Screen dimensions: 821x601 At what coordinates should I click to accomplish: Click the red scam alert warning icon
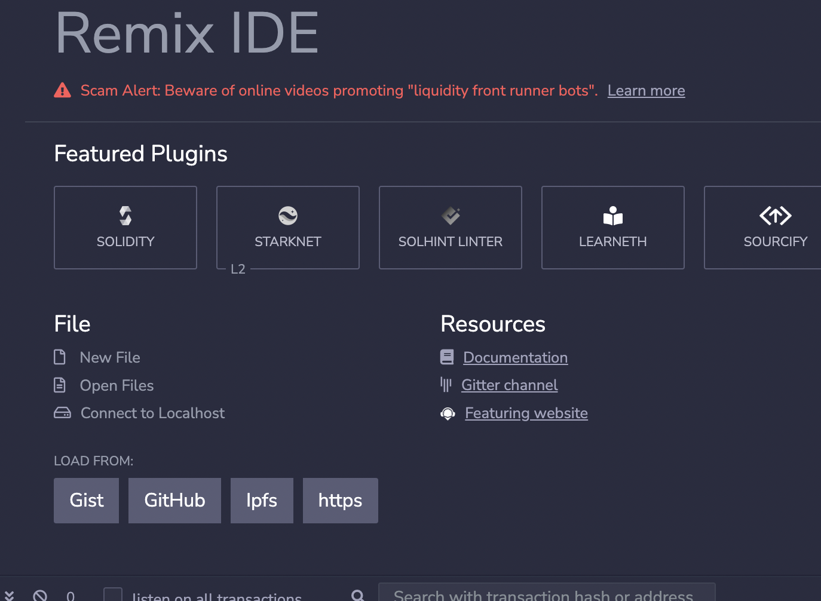coord(63,90)
